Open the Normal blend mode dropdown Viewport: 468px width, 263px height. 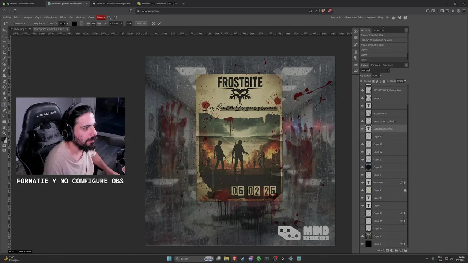(375, 70)
